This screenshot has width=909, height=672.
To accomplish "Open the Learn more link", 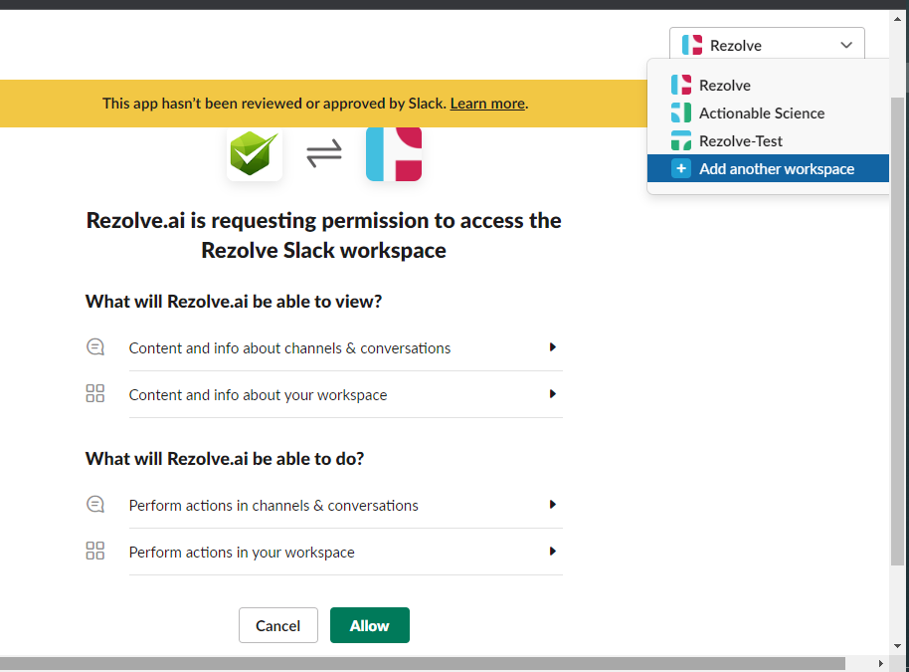I will pos(487,104).
